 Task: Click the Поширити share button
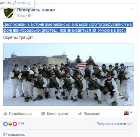[89, 114]
